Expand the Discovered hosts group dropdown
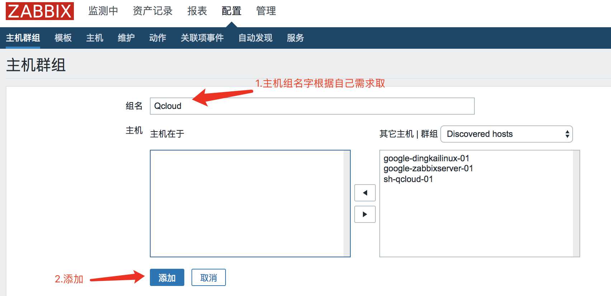This screenshot has height=296, width=611. click(x=506, y=134)
